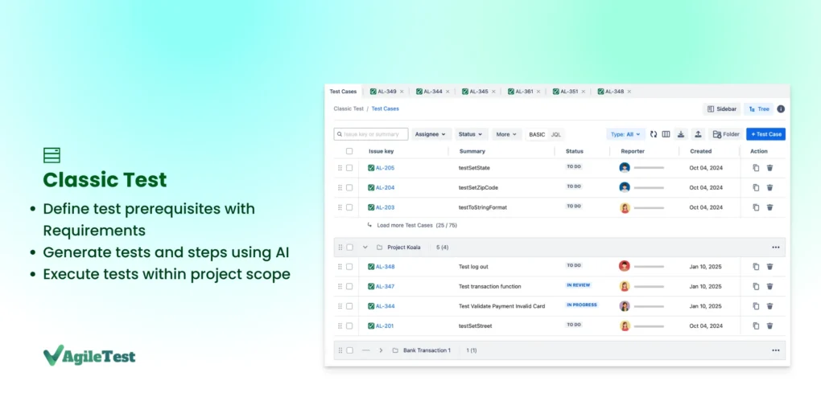Open issue link AL-203
The height and width of the screenshot is (401, 821).
coord(385,207)
